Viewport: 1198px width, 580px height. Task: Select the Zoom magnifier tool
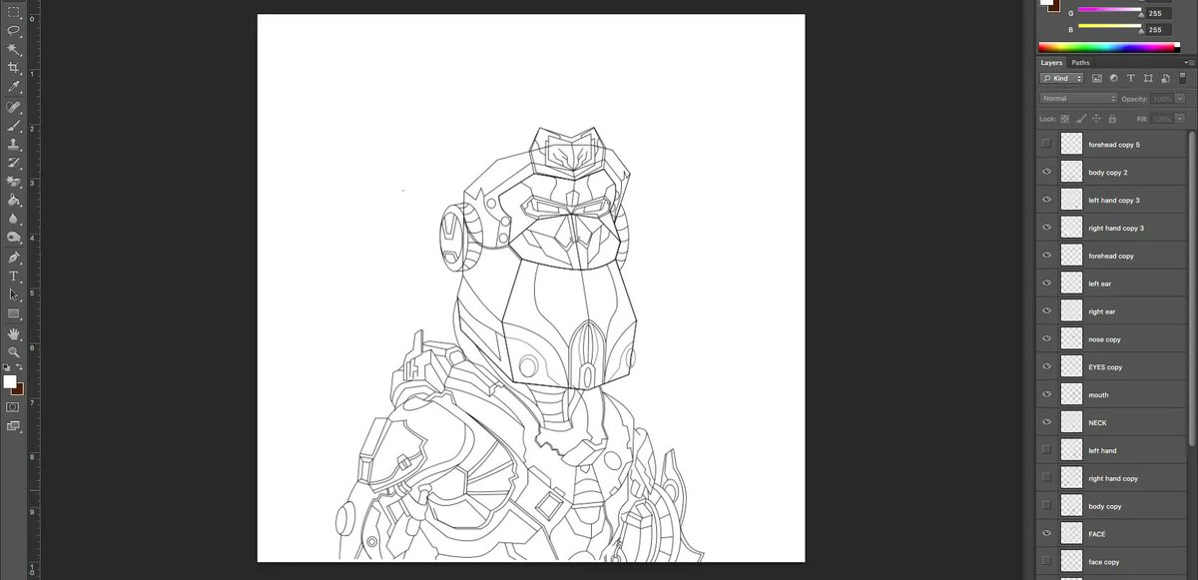pos(14,352)
